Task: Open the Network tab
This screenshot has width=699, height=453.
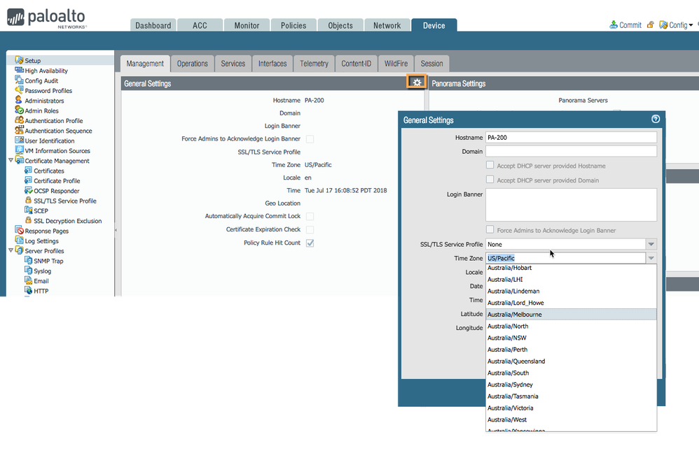Action: (387, 25)
